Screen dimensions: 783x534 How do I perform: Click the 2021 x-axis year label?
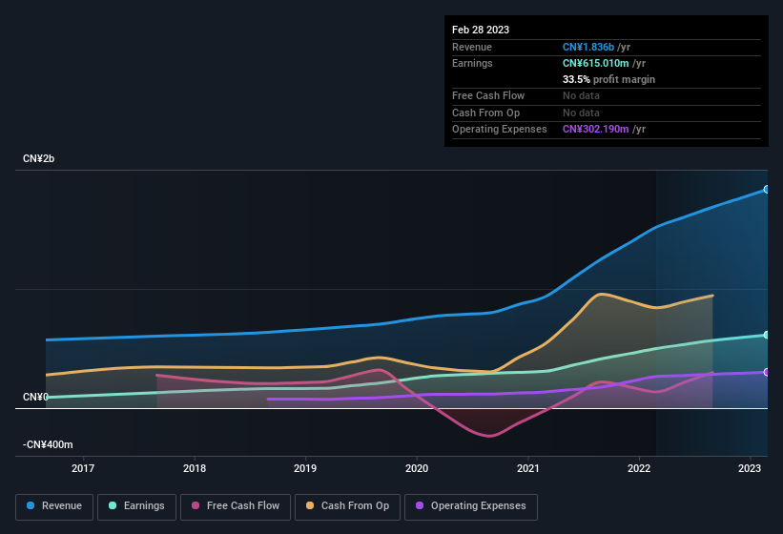(527, 468)
